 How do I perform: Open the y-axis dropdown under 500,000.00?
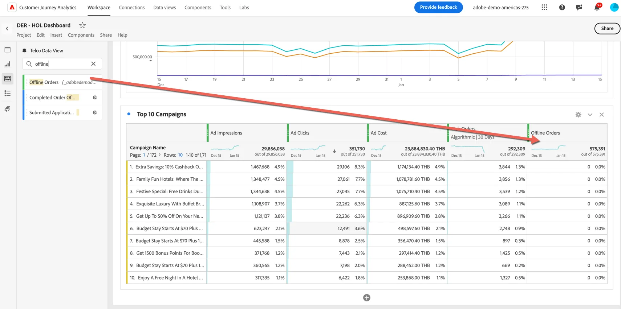pyautogui.click(x=151, y=61)
